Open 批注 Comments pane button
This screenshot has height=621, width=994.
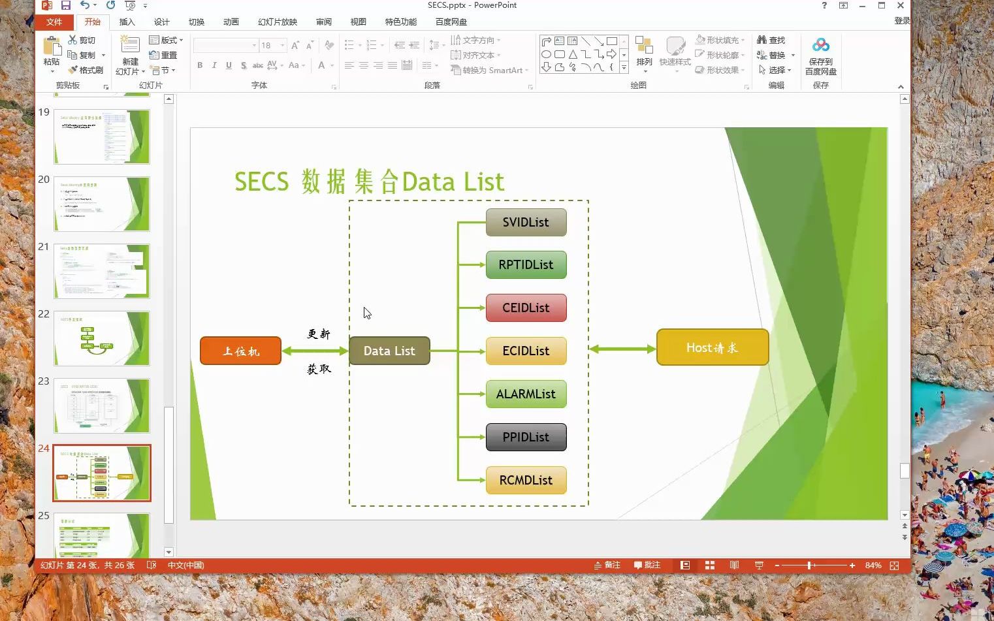click(647, 565)
